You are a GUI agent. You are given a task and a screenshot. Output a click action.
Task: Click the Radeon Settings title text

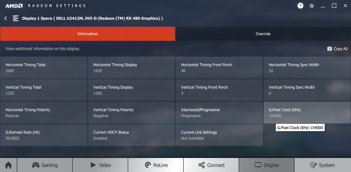point(57,6)
